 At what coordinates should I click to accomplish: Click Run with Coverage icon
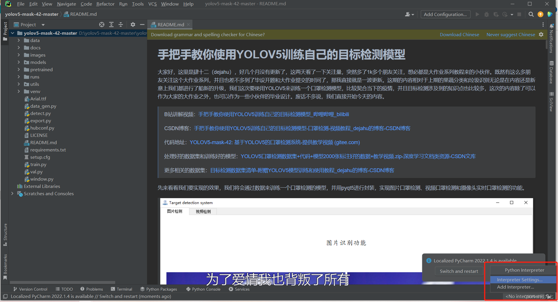coord(496,14)
